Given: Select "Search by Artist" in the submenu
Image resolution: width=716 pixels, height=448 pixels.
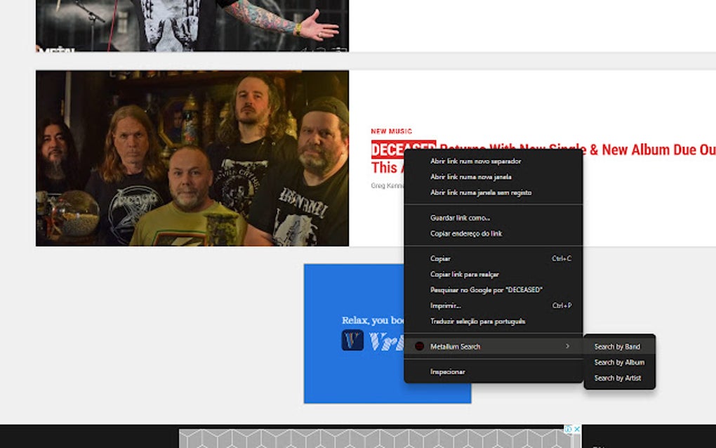Looking at the screenshot, I should pos(617,378).
